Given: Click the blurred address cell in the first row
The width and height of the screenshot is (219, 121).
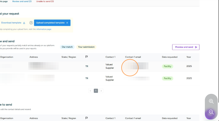Looking at the screenshot, I should pos(43,66).
